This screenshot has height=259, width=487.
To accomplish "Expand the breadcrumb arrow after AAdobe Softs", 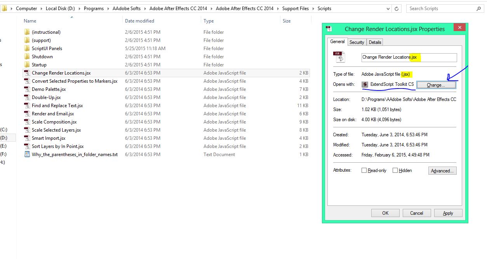I will (x=145, y=8).
